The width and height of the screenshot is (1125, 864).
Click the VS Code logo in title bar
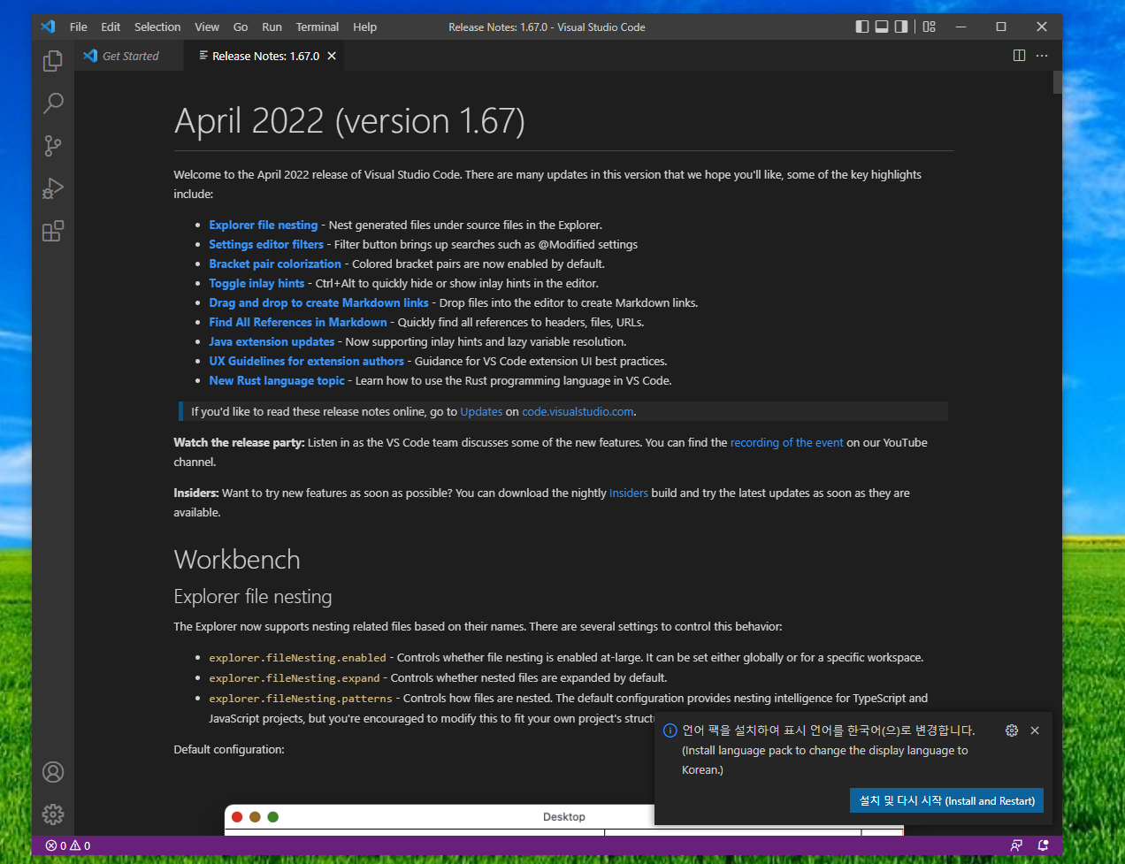click(48, 27)
